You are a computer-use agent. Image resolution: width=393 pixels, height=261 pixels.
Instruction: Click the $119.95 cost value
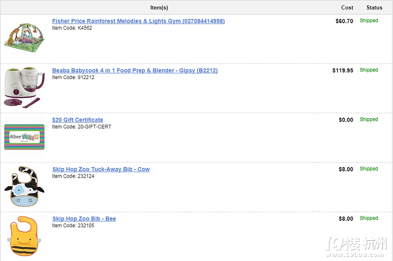point(343,70)
